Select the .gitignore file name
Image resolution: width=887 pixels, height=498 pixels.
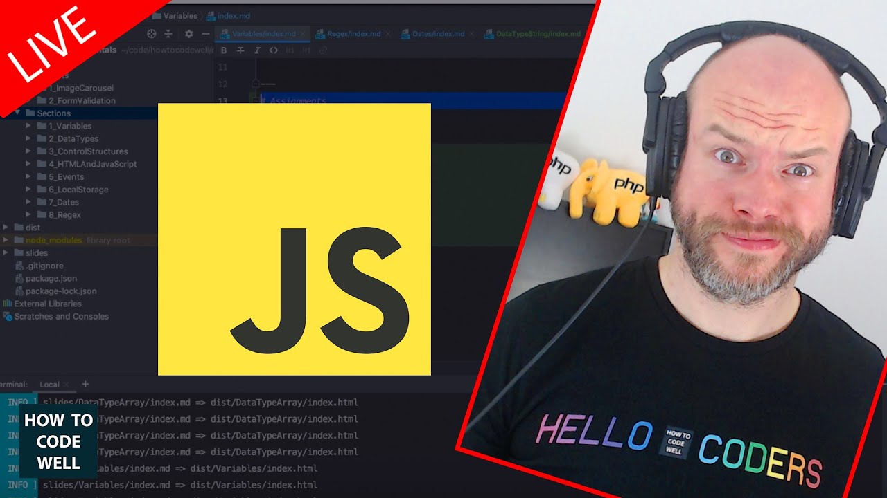[x=44, y=266]
